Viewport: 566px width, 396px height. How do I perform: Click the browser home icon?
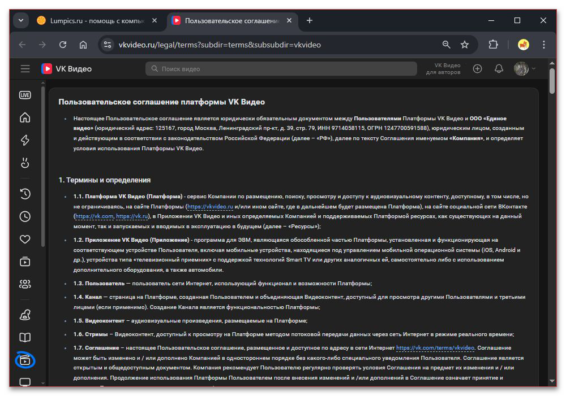[83, 45]
